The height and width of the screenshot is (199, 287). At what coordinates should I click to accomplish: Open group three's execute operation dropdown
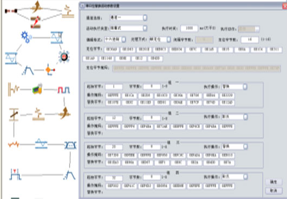245,147
